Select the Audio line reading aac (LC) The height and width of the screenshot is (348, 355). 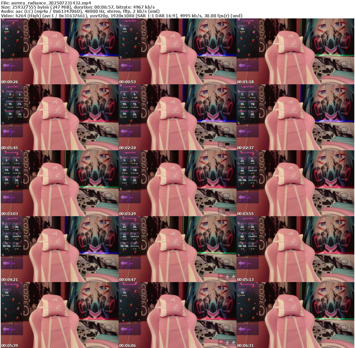80,11
